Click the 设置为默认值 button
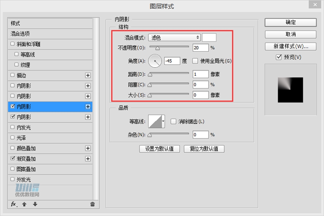324x216 pixels. (x=159, y=149)
